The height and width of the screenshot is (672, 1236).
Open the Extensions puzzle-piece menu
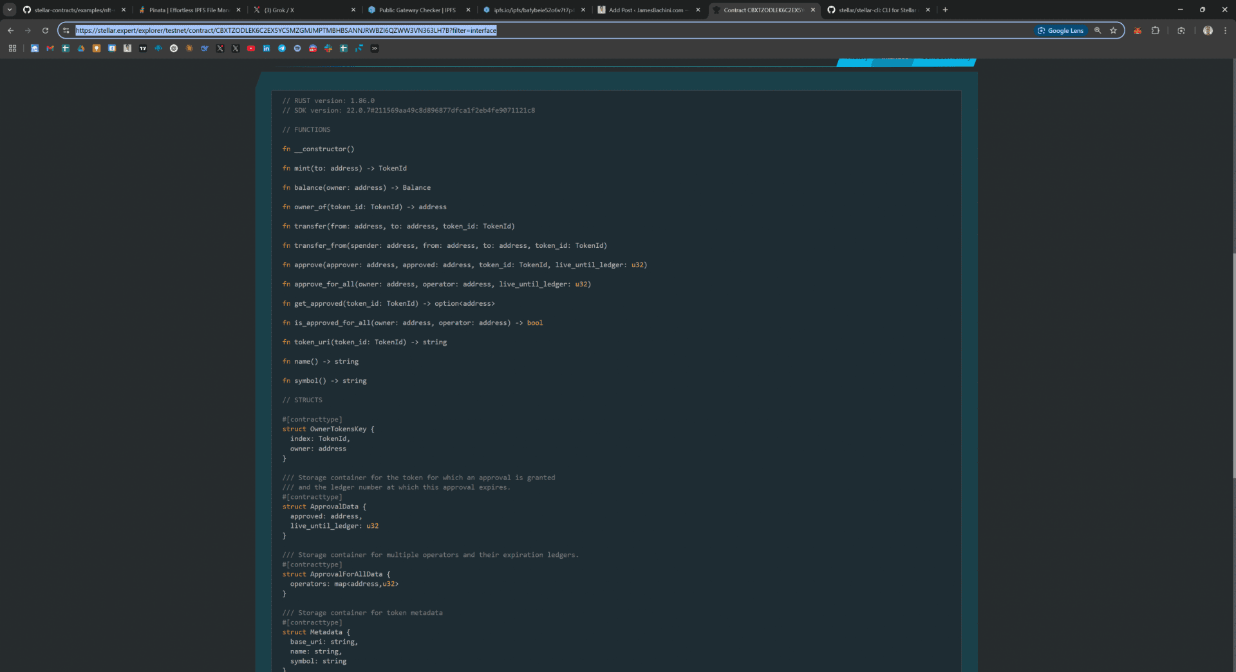click(1156, 30)
